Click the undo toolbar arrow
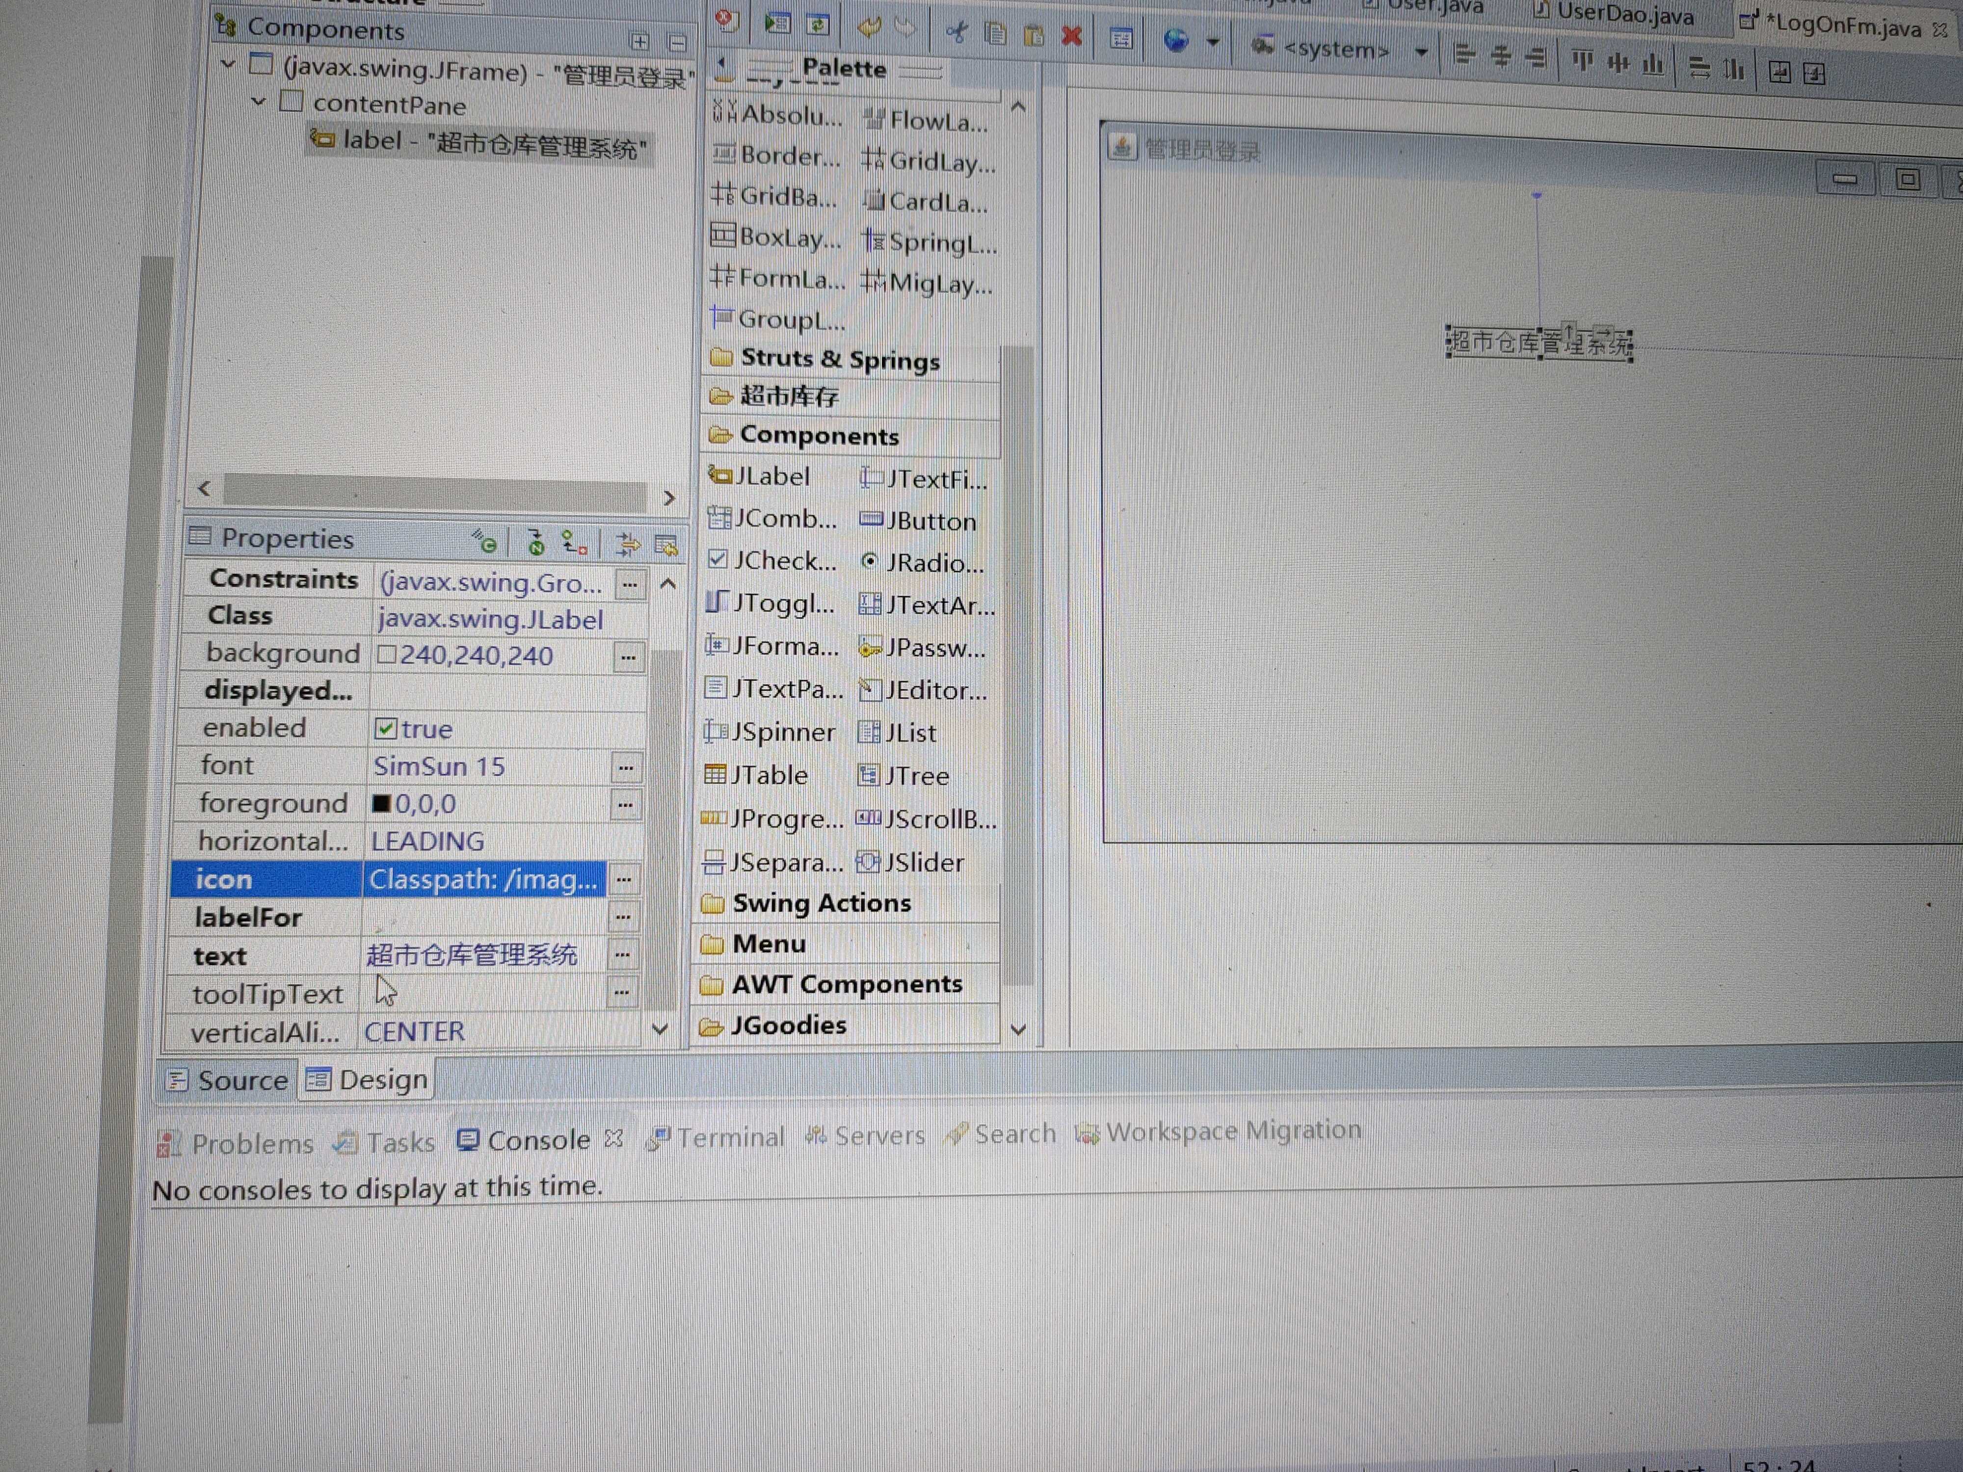 pos(869,28)
